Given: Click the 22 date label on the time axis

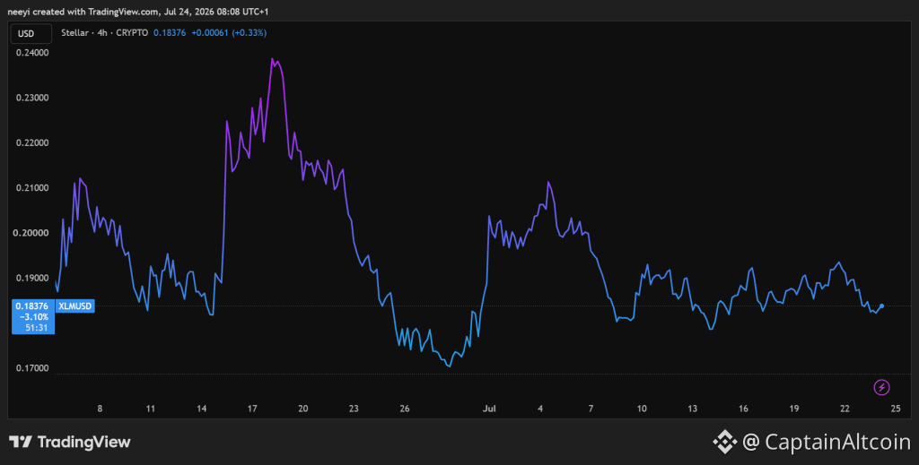Looking at the screenshot, I should (845, 409).
